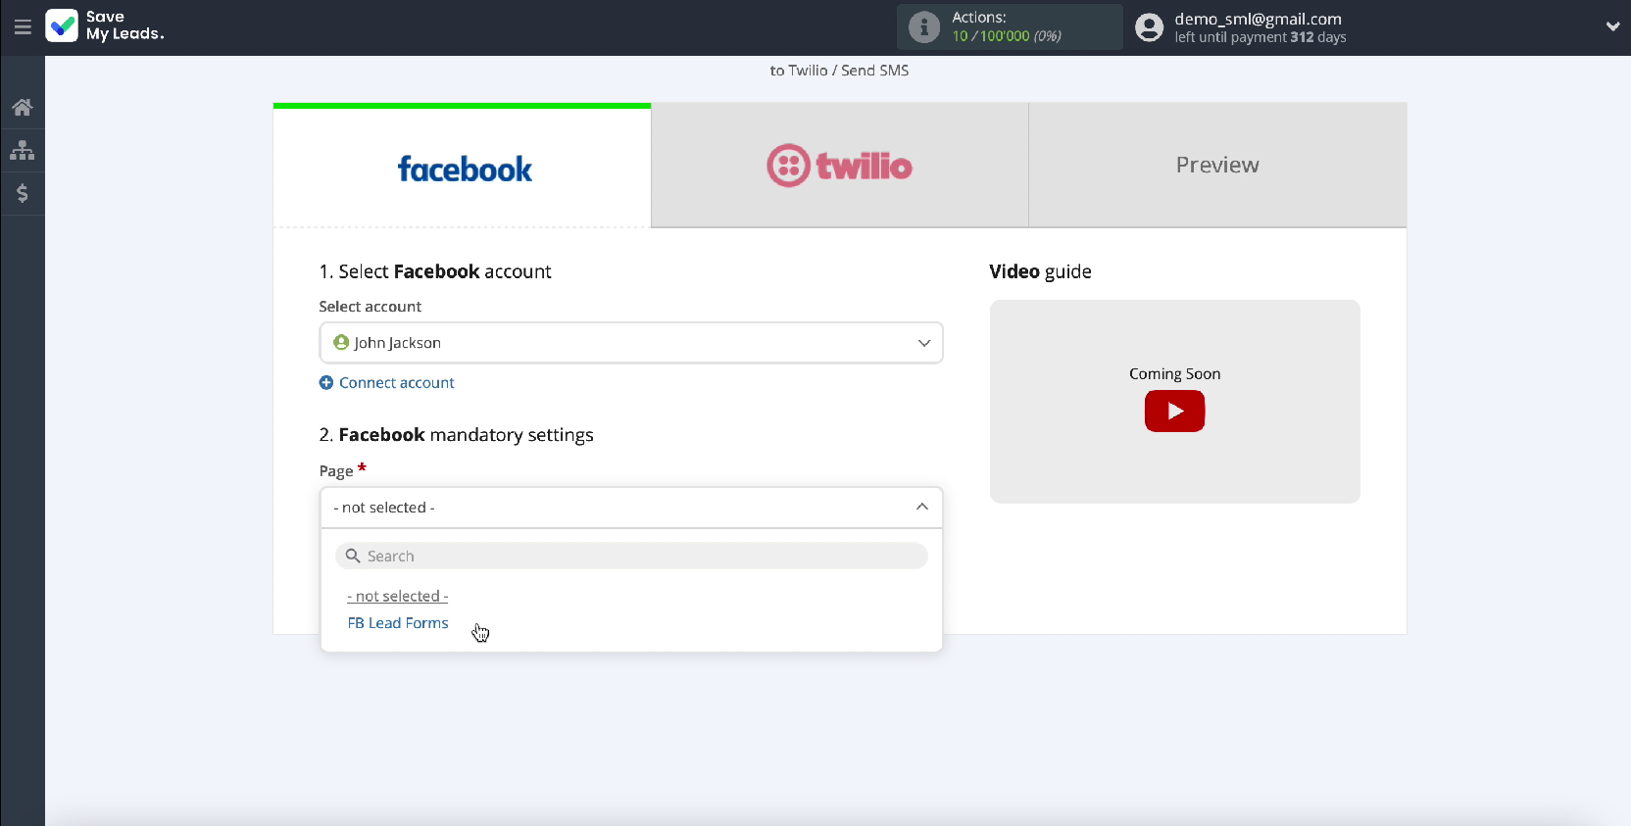The height and width of the screenshot is (826, 1631).
Task: Choose the '- not selected -' option
Action: tap(398, 596)
